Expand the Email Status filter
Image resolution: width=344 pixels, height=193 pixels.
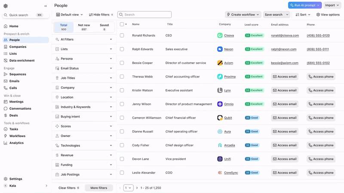84,68
